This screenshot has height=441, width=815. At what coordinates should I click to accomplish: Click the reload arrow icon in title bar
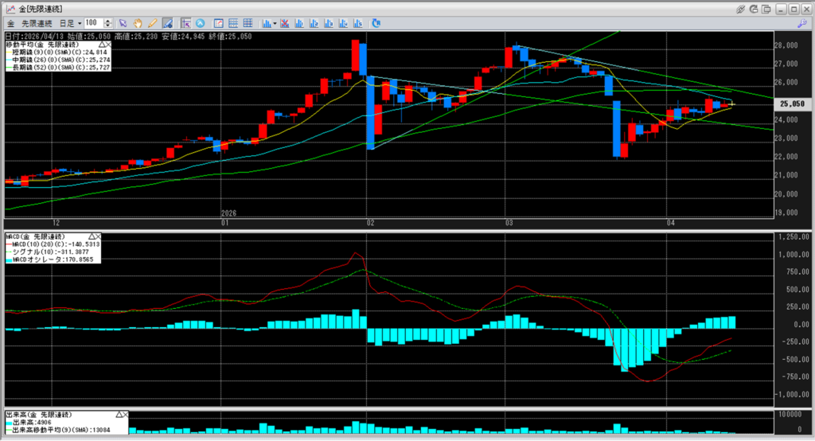(x=754, y=10)
